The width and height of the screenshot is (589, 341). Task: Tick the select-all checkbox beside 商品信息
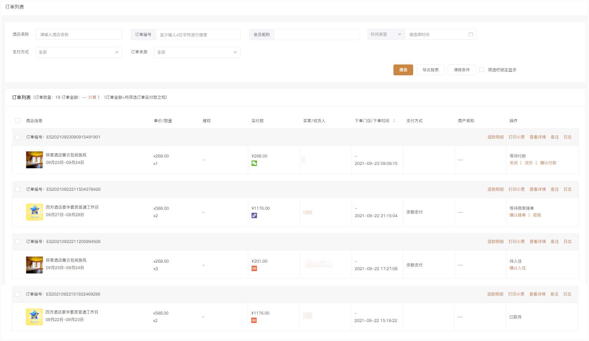pyautogui.click(x=18, y=120)
